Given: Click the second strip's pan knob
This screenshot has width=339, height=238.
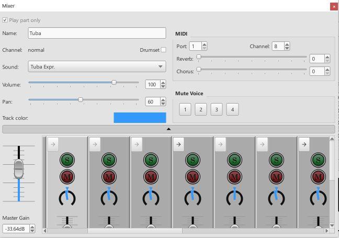Looking at the screenshot, I should pos(109,197).
